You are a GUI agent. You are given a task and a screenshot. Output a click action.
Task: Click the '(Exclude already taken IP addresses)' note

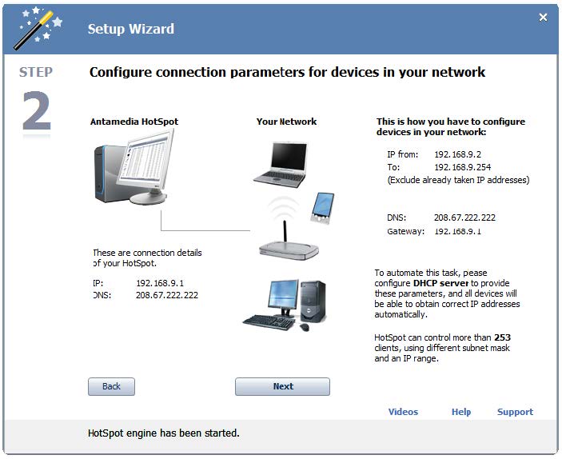click(458, 180)
